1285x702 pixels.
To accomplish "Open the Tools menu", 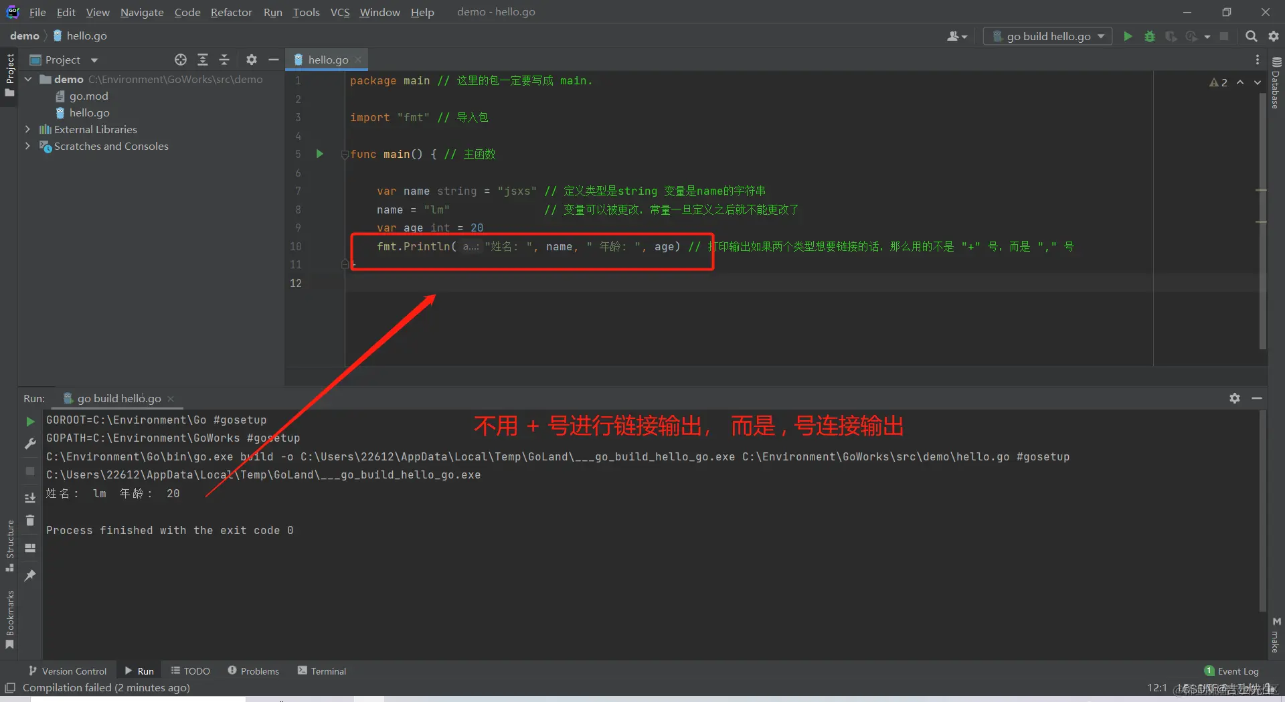I will tap(306, 12).
